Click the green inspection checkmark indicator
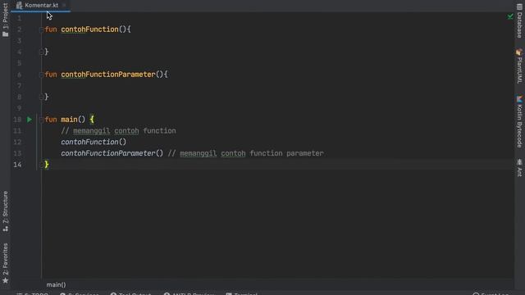525x295 pixels. 510,16
